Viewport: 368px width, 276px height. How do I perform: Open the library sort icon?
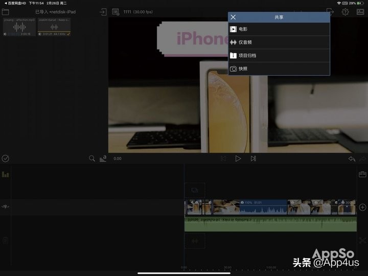[103, 158]
